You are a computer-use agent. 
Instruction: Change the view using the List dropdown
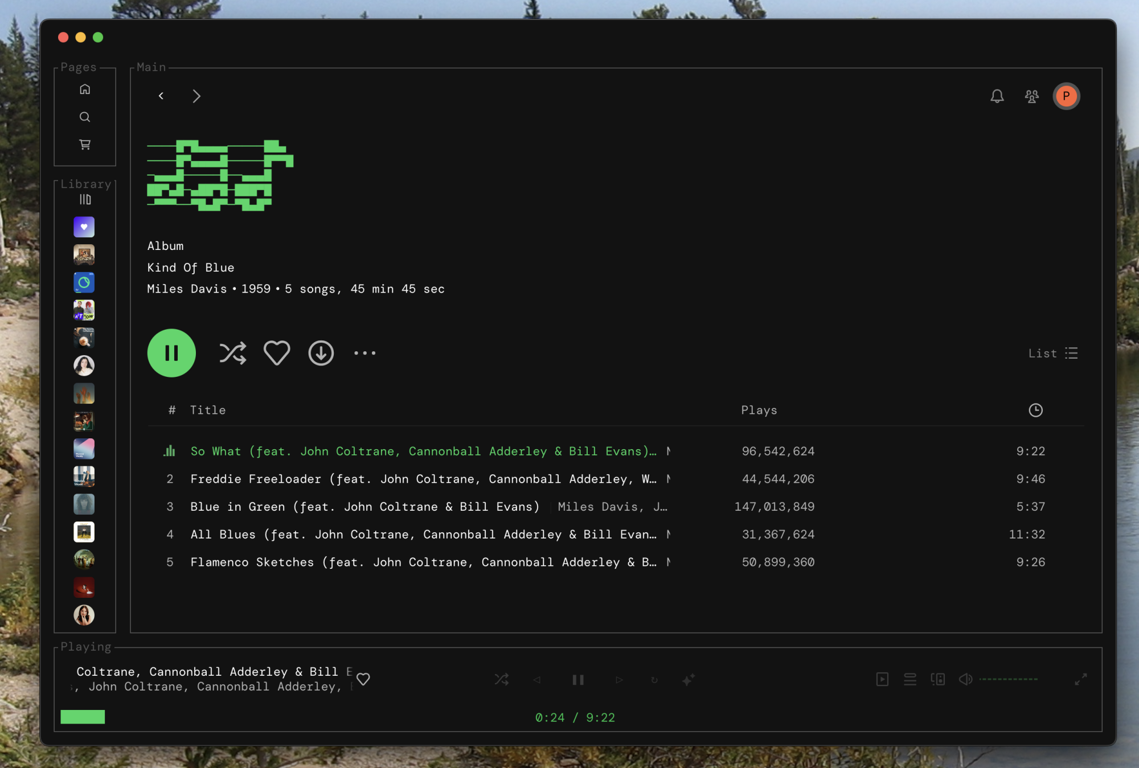(x=1054, y=353)
